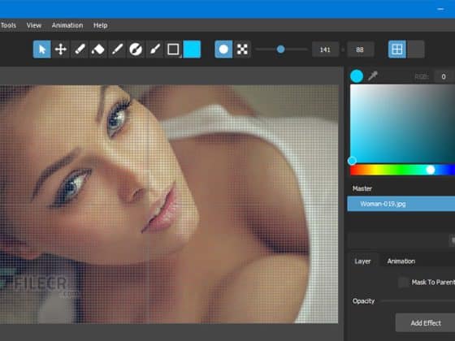
Task: Select the arrow pointer tool
Action: (x=42, y=50)
